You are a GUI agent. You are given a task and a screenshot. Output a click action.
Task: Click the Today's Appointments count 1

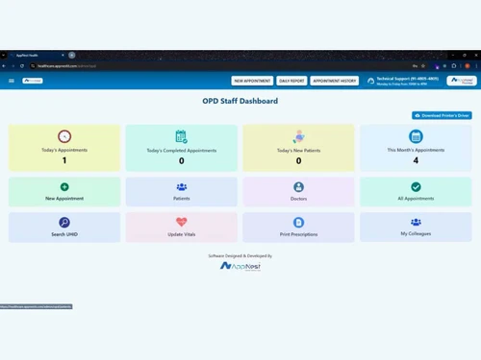(64, 160)
